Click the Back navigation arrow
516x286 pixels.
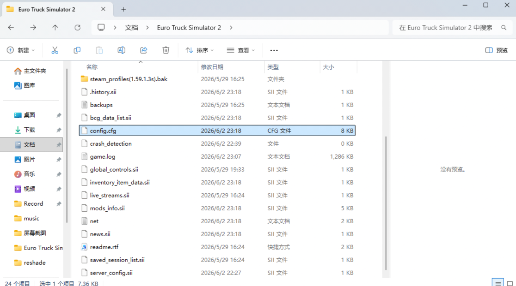point(11,28)
